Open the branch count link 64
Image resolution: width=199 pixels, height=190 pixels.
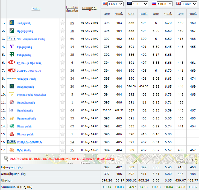tap(72, 110)
